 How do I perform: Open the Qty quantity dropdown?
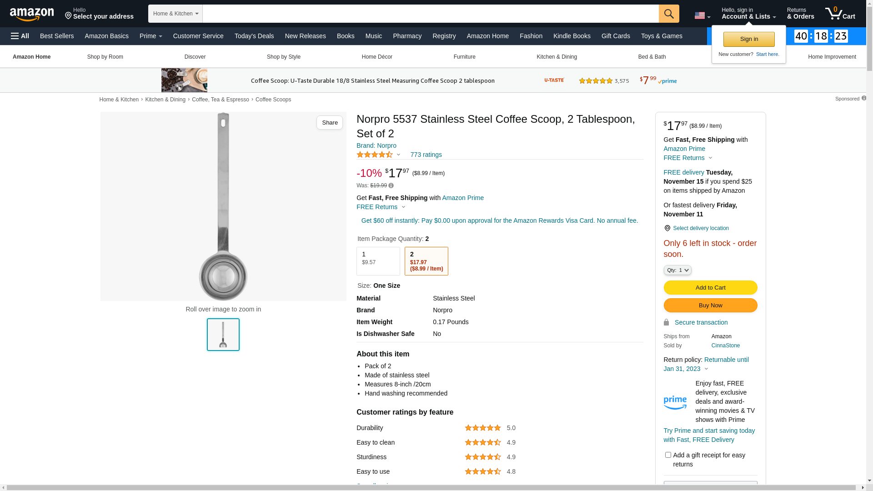[677, 270]
